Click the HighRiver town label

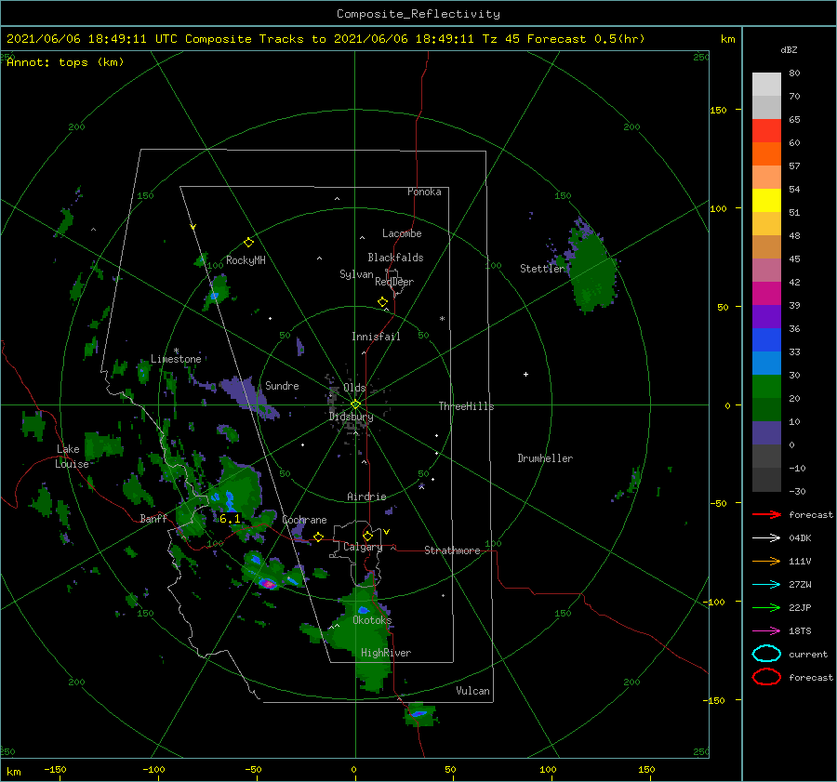pos(386,653)
